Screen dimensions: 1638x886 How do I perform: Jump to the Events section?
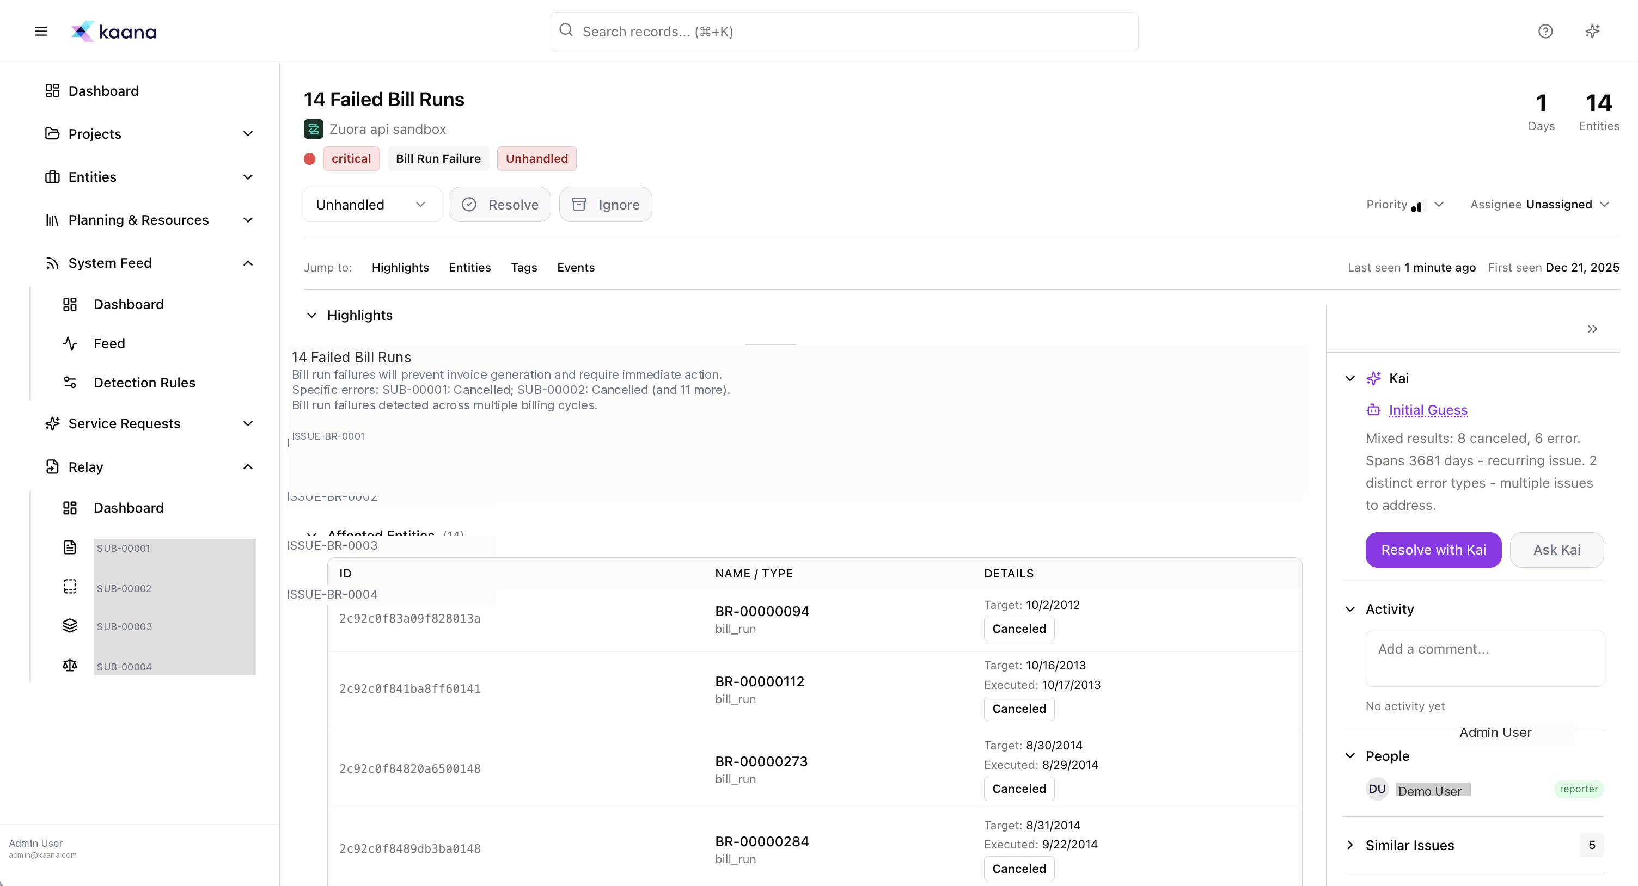576,268
